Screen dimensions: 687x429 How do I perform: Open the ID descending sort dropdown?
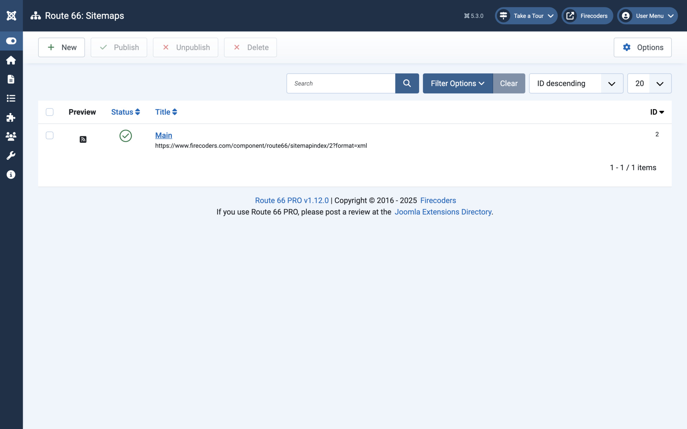tap(576, 83)
